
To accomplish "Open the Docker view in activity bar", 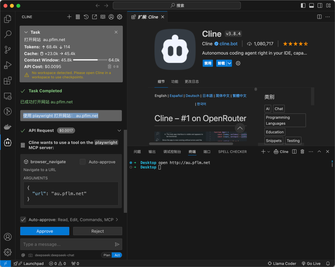I will (7, 127).
